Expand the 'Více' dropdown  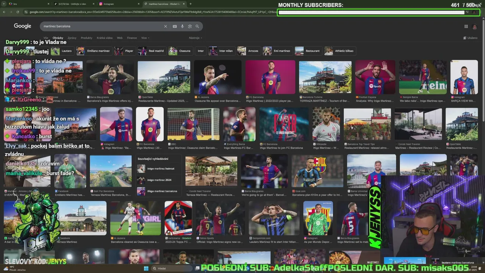[145, 38]
